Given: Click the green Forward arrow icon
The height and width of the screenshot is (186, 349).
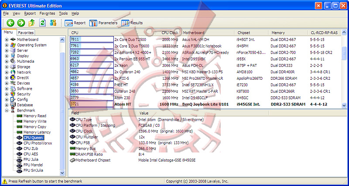Looking at the screenshot, I should coord(21,23).
